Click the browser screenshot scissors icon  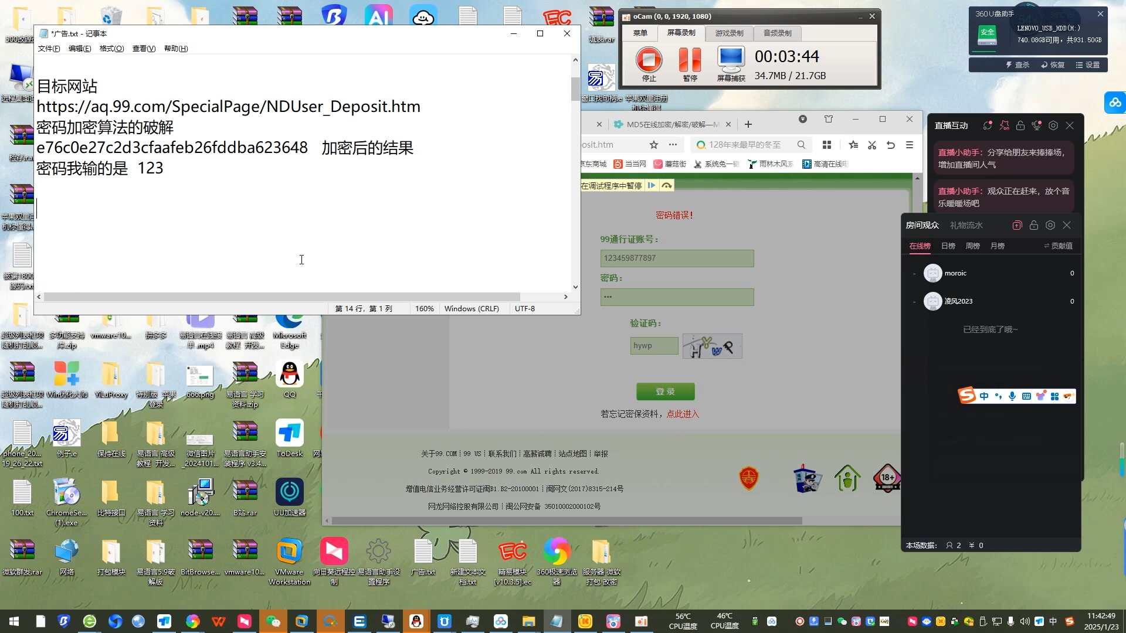[872, 145]
